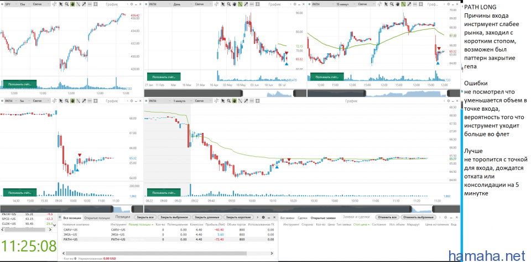Select the CARV~US position row
531x262 pixels.
pos(168,229)
